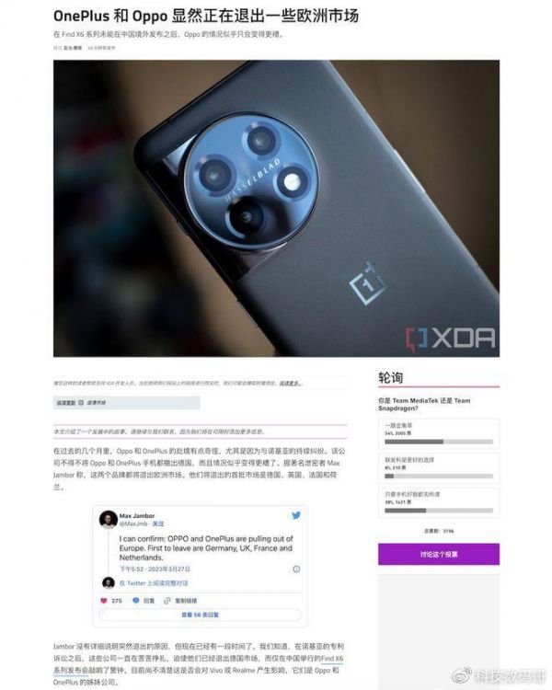Click the 54% poll result progress bar

439,442
